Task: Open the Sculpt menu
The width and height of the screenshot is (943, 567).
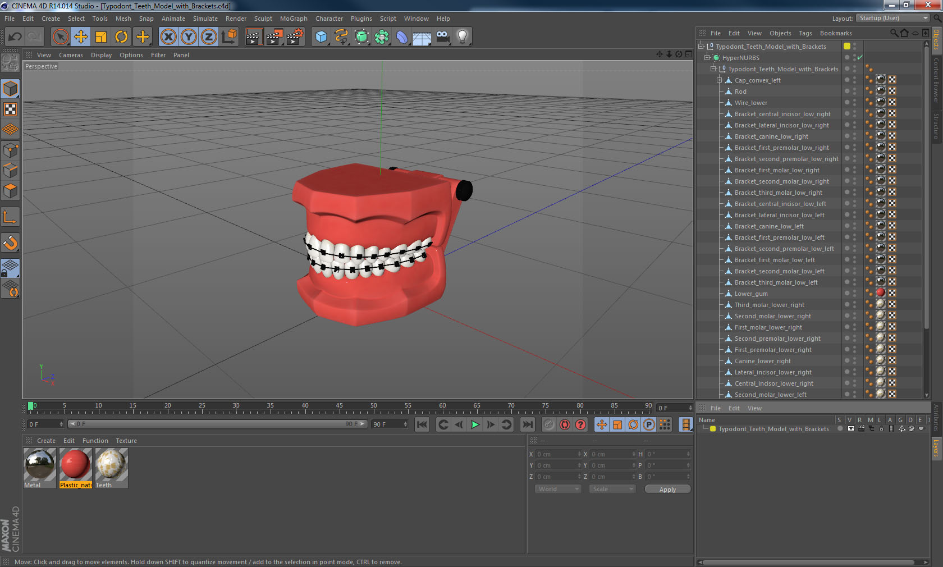Action: pyautogui.click(x=263, y=19)
